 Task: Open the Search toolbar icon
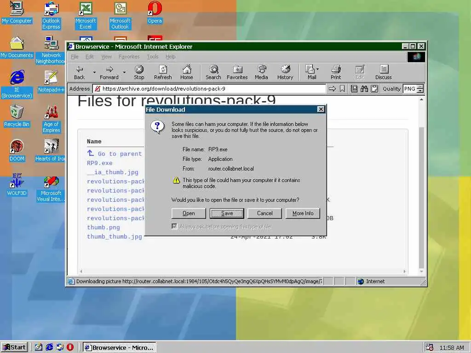213,73
